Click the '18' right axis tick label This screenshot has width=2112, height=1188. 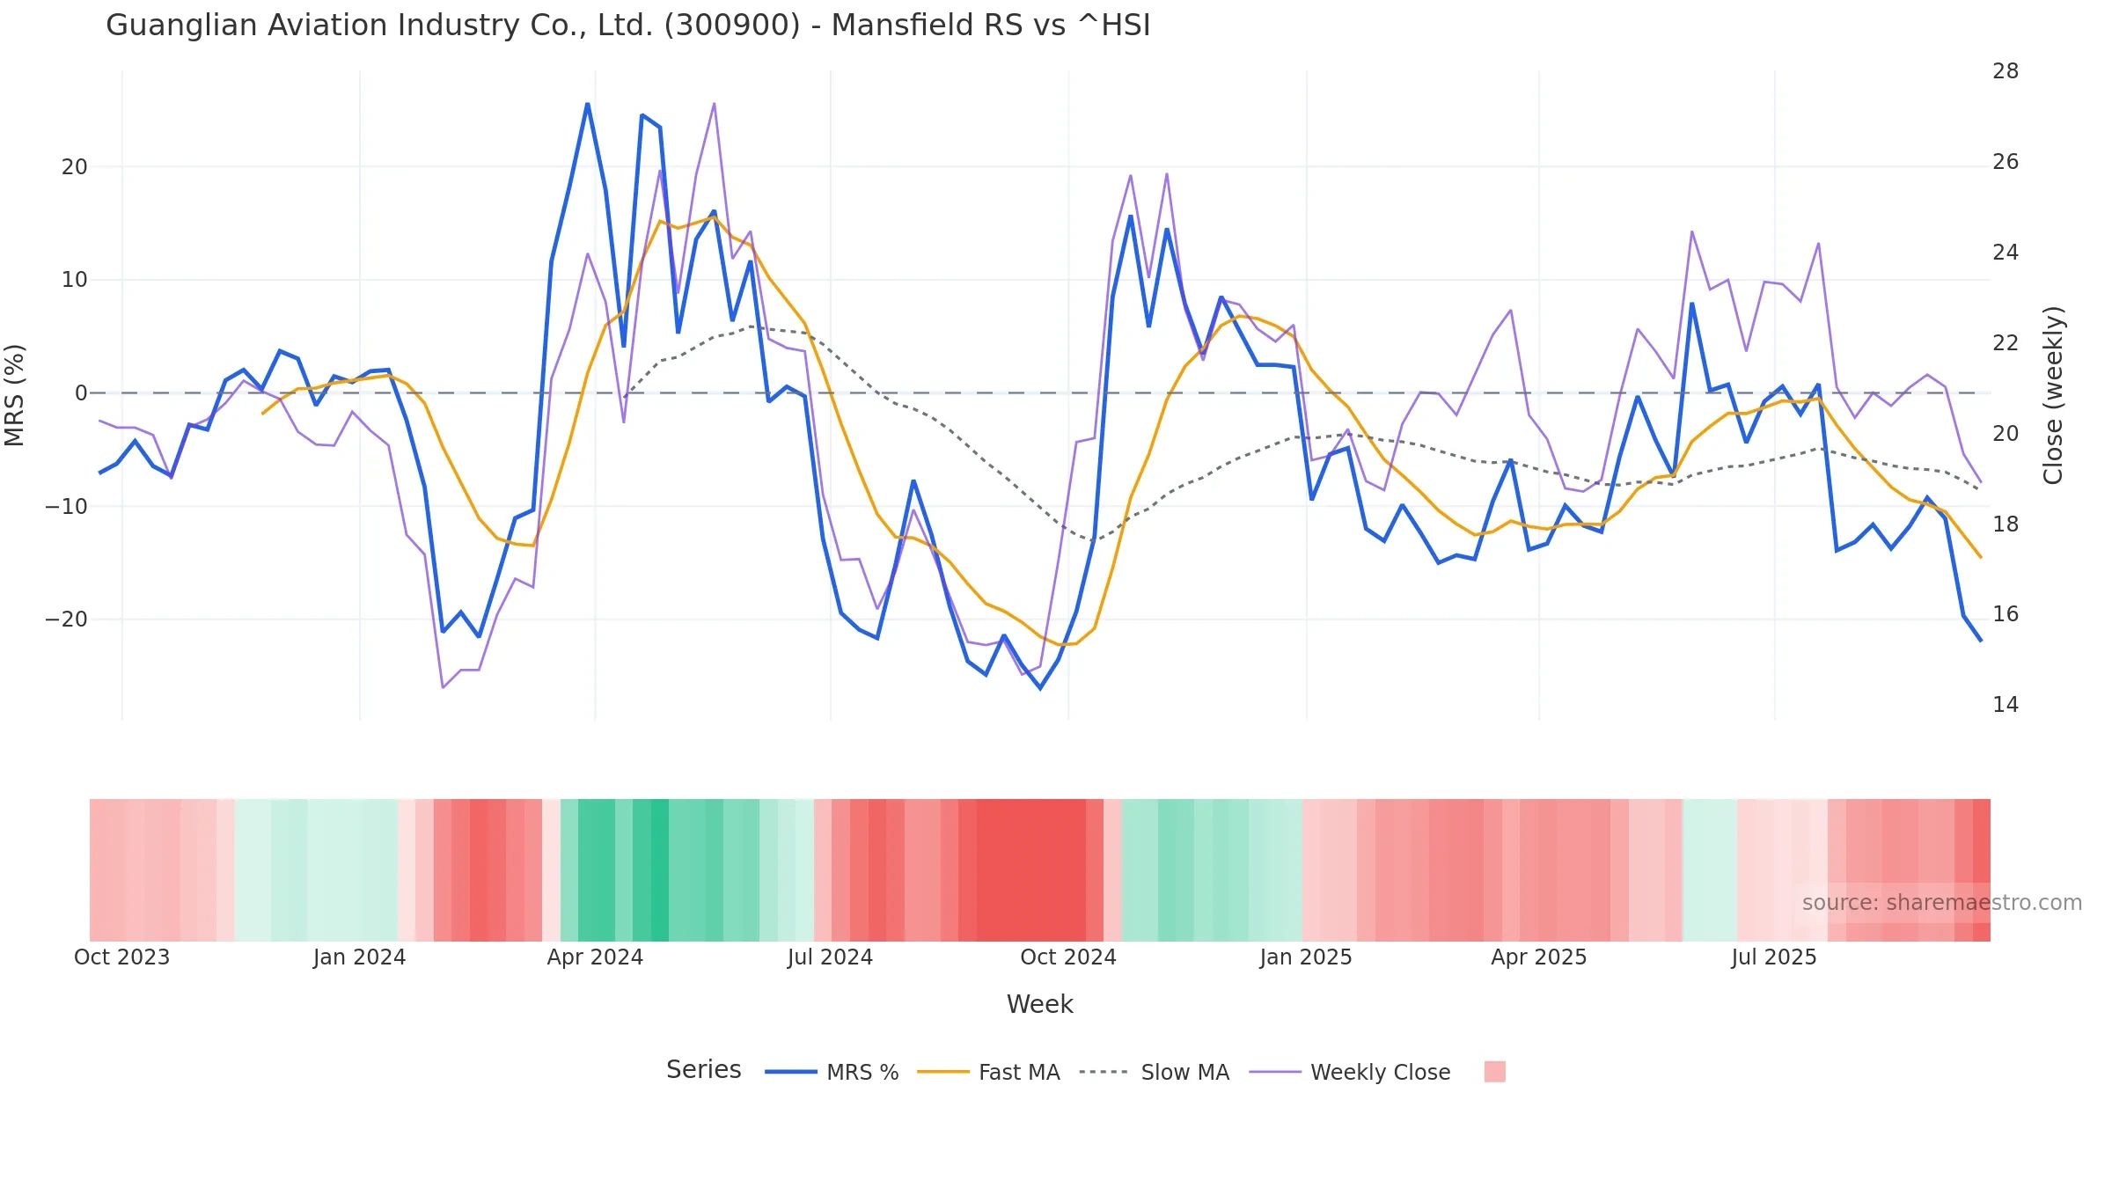[2006, 524]
